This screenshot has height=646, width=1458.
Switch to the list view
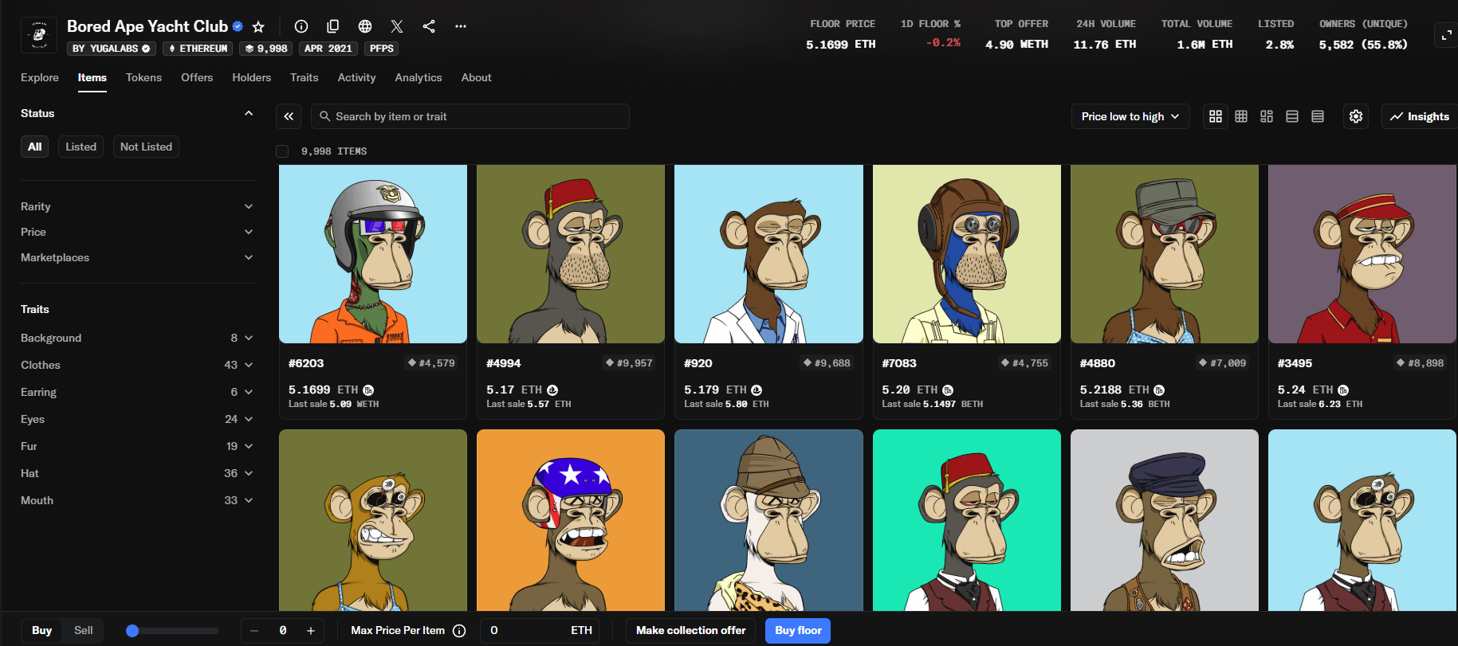(1292, 116)
